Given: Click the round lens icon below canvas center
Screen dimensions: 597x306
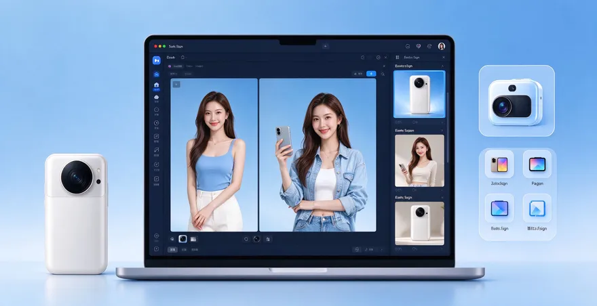Looking at the screenshot, I should [x=256, y=239].
